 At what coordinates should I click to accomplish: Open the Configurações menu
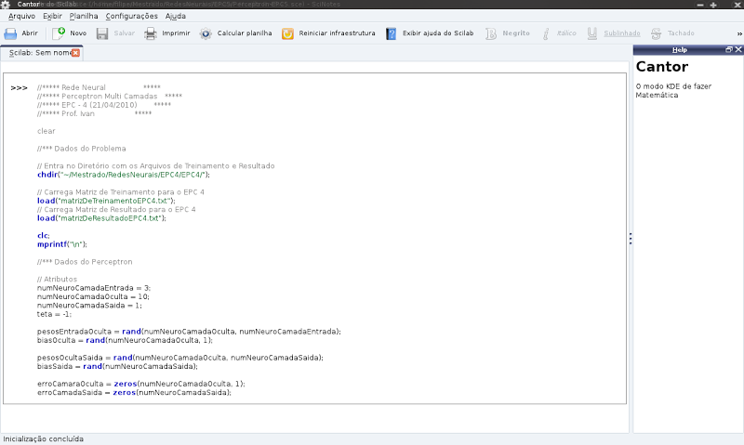pos(131,16)
